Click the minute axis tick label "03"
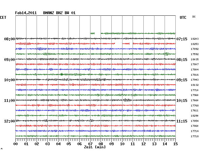200x152 pixels. [47, 144]
